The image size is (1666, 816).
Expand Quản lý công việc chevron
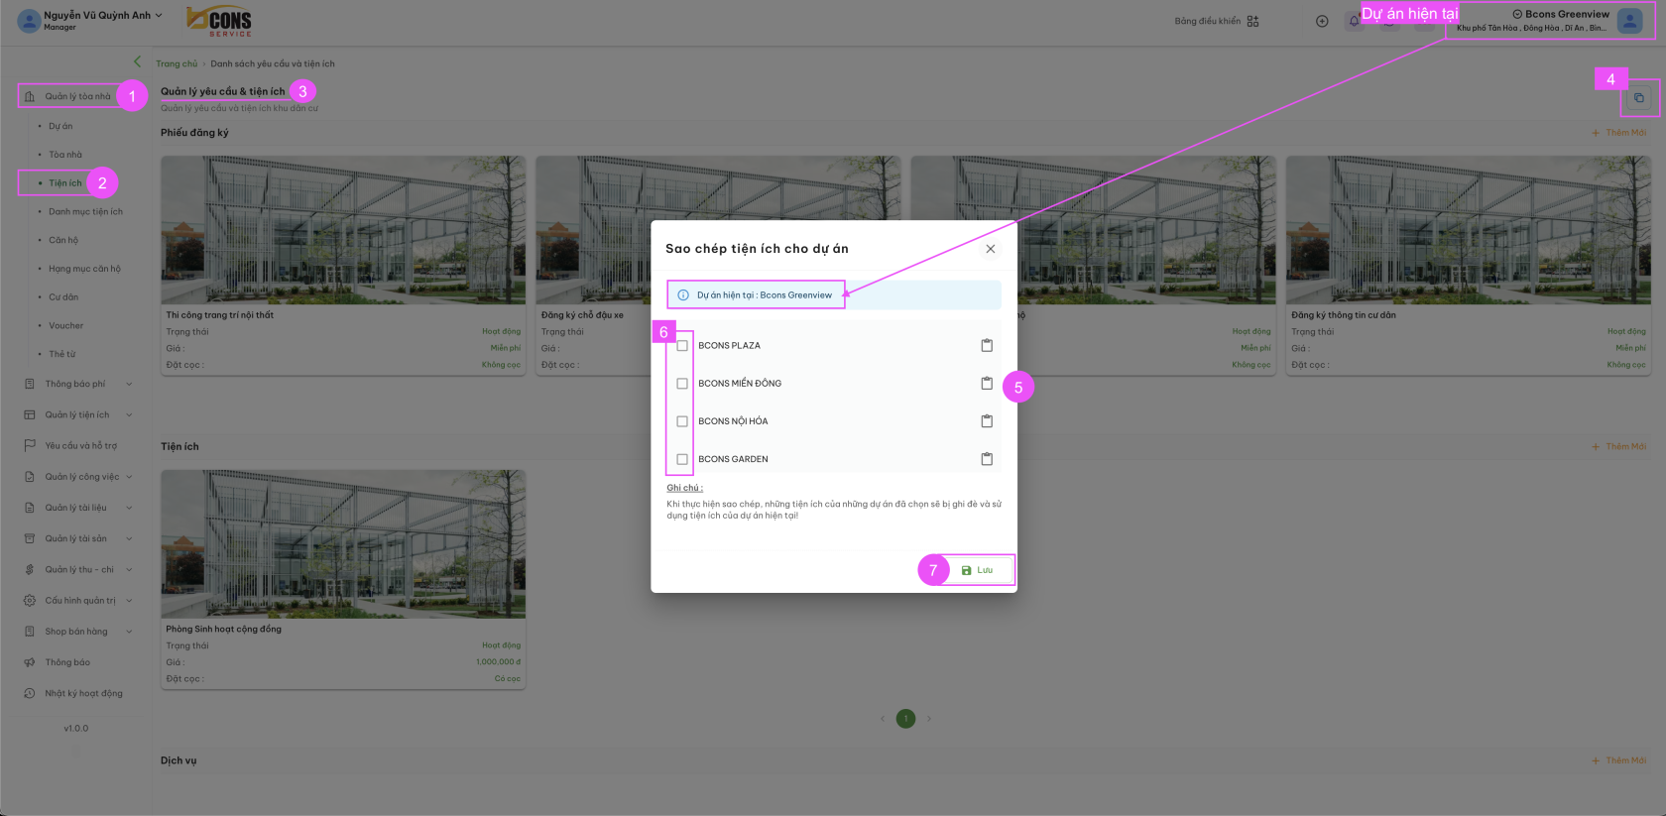[129, 477]
